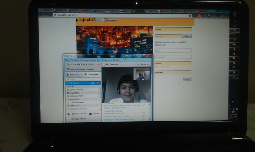The width and height of the screenshot is (255, 152).
Task: Open the facebook.tumblr.com chat link
Action: [114, 113]
